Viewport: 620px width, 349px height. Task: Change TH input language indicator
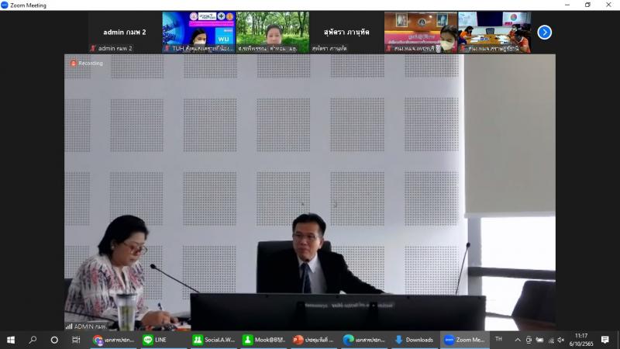pyautogui.click(x=498, y=340)
